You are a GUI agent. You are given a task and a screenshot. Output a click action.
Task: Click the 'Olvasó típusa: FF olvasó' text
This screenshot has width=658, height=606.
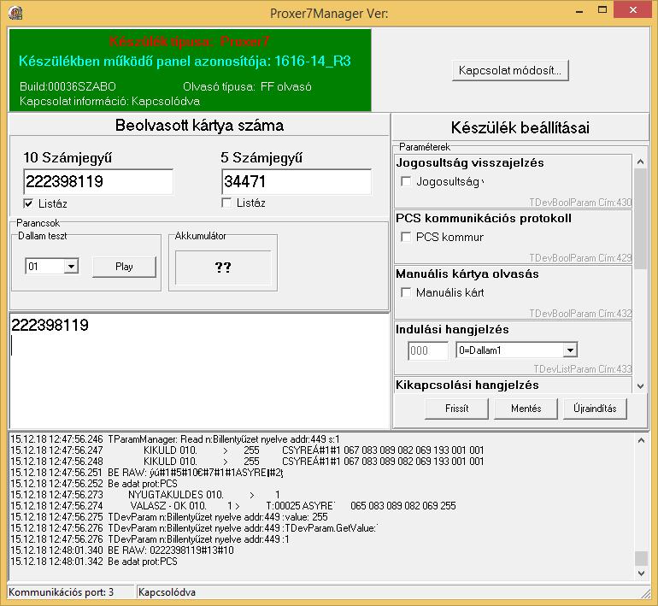[247, 87]
